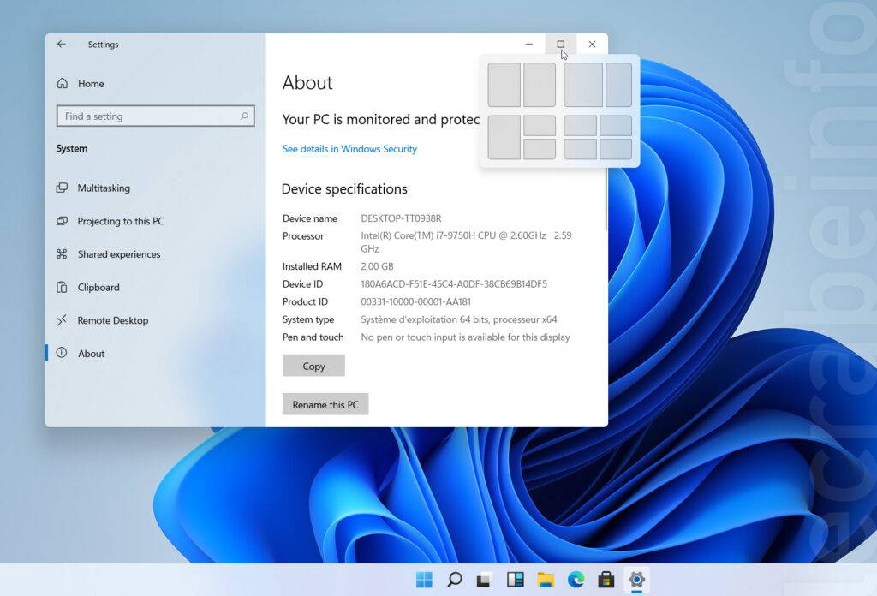
Task: Click the Settings gear icon on the taskbar
Action: pyautogui.click(x=636, y=580)
